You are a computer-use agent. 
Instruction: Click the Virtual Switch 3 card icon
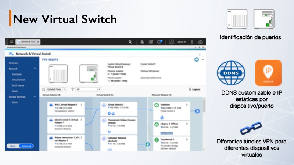tap(104, 105)
